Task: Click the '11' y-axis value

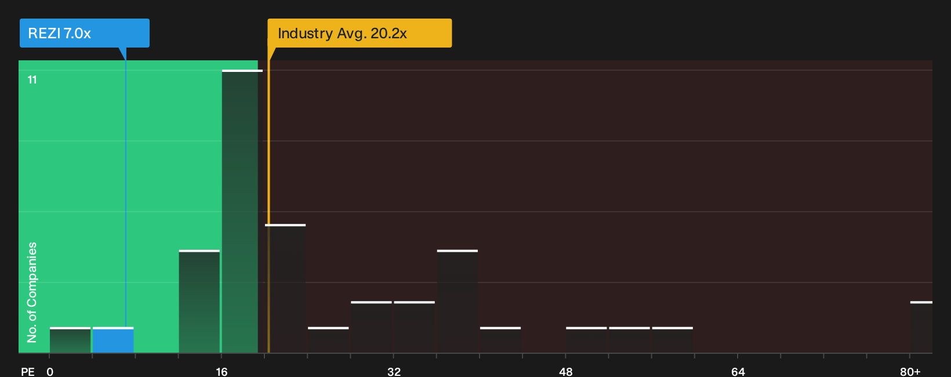Action: (x=32, y=79)
